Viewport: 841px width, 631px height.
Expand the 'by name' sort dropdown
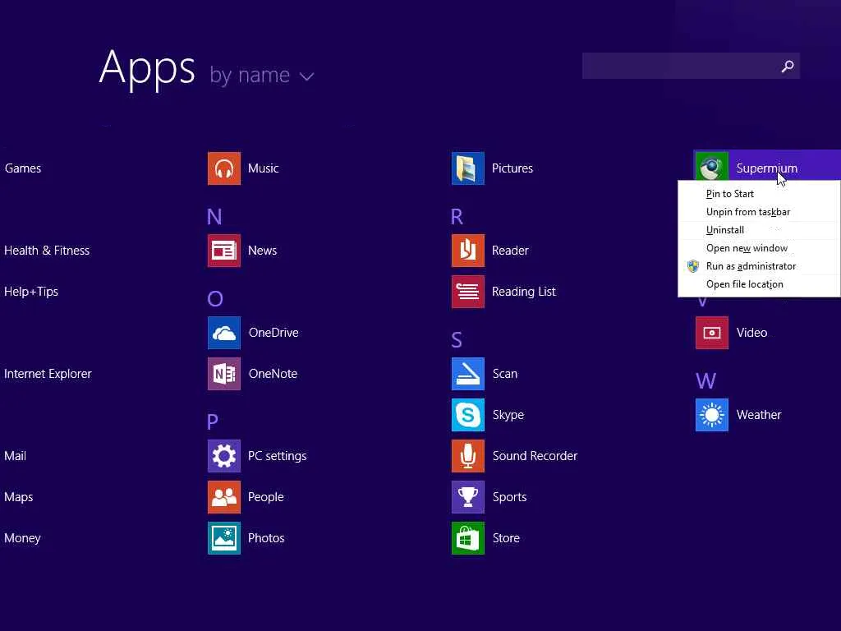pos(262,76)
